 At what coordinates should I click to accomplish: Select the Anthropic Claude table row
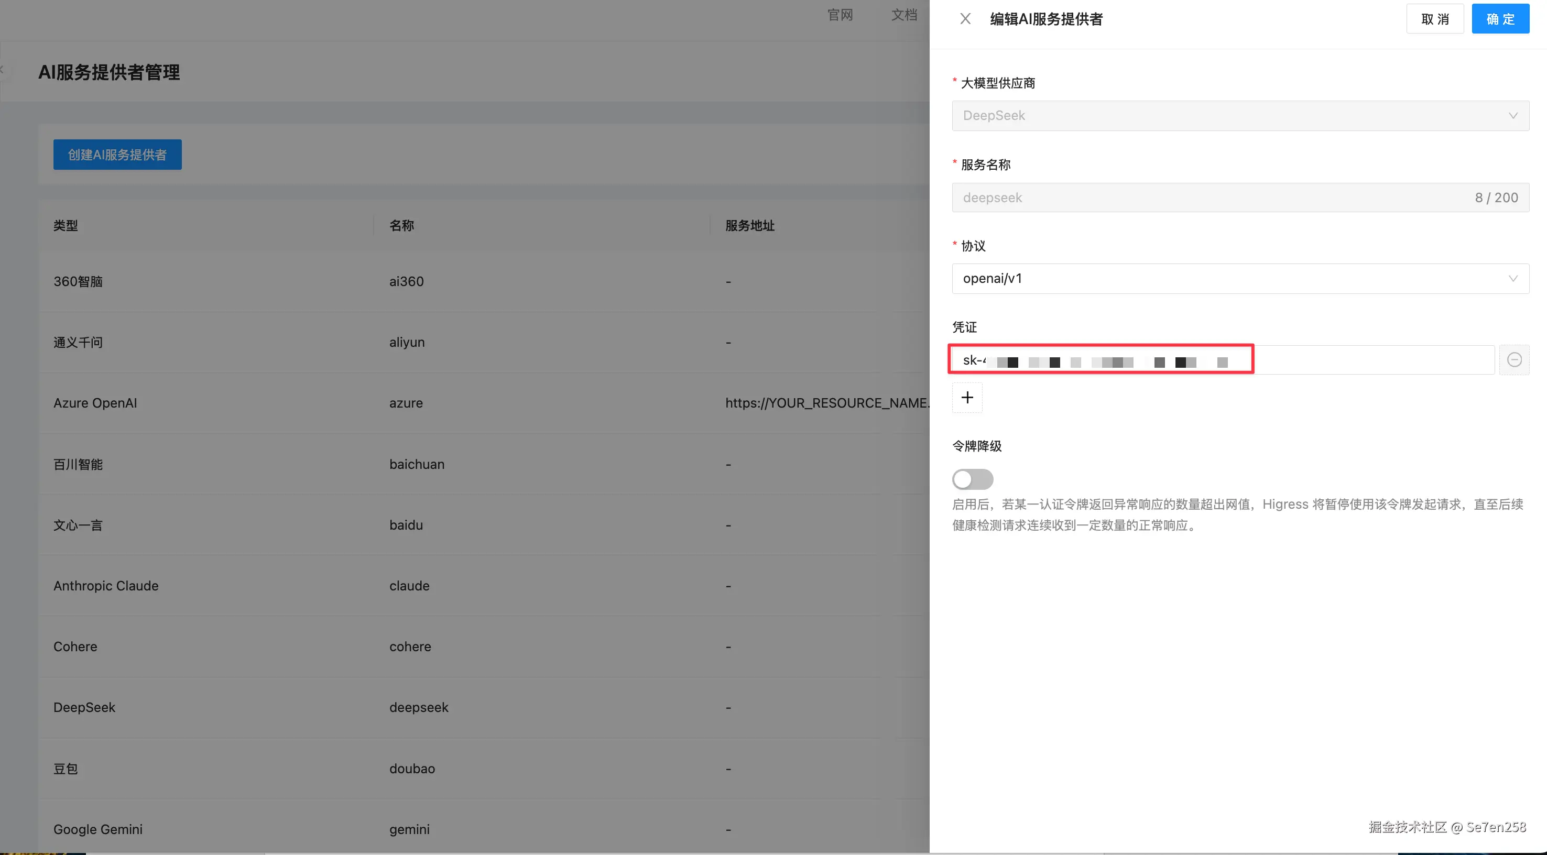106,586
